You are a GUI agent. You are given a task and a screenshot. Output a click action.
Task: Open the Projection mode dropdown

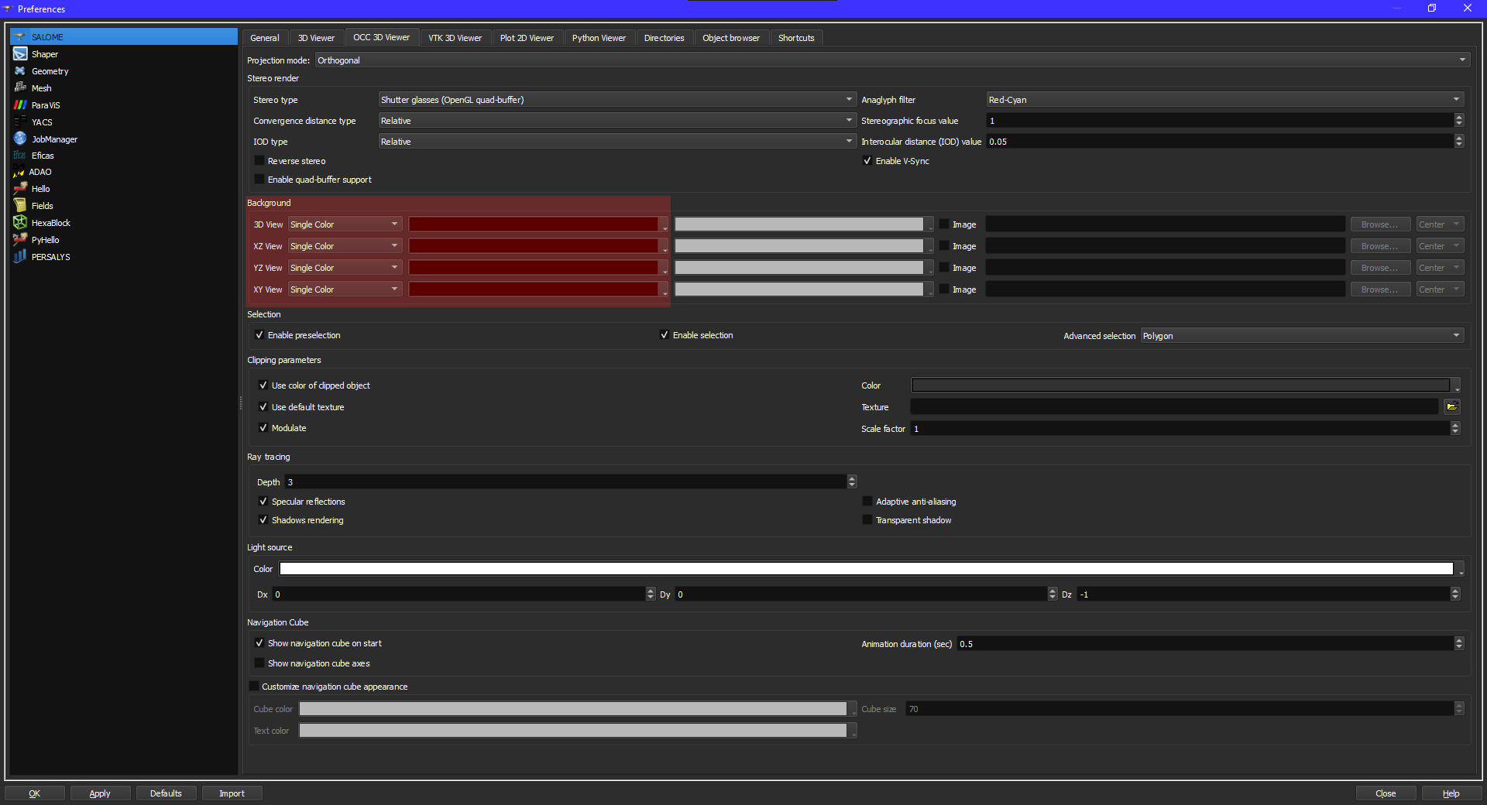pos(891,60)
